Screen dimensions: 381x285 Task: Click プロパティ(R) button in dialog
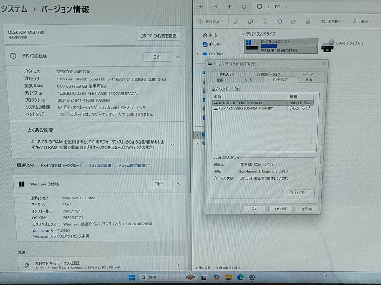pyautogui.click(x=296, y=192)
